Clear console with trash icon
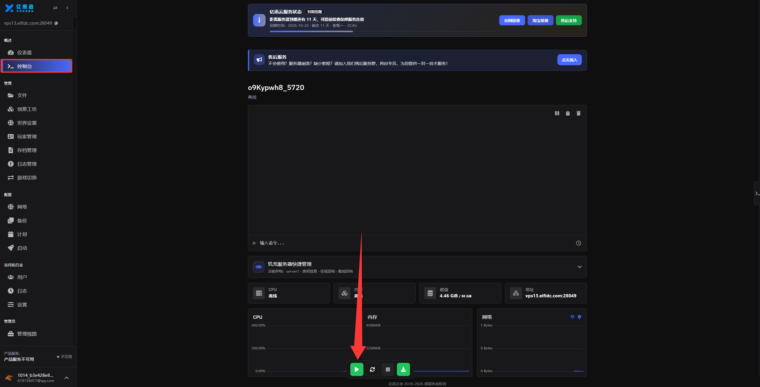The image size is (760, 387). [x=578, y=113]
